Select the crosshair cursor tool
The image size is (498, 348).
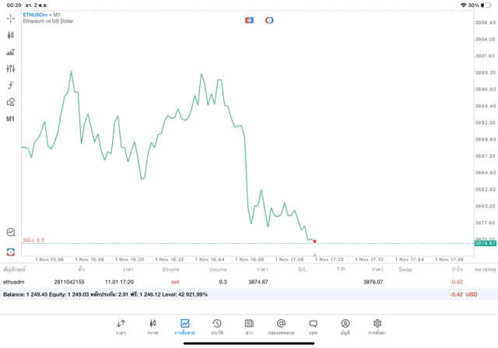point(11,18)
